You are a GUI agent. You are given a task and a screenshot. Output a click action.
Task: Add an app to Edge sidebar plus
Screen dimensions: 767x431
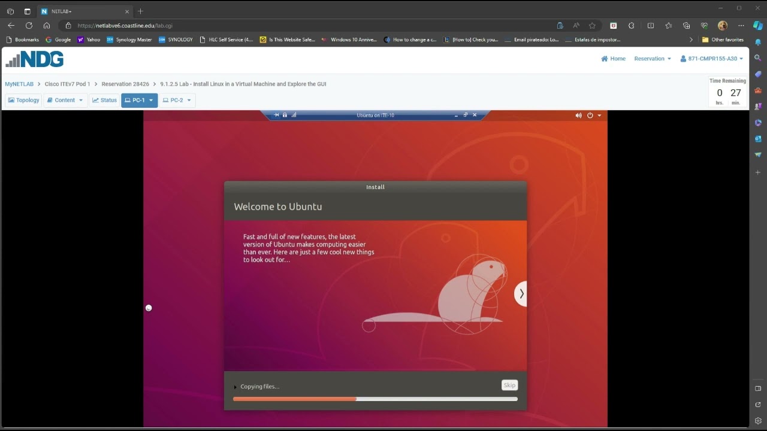[x=758, y=172]
